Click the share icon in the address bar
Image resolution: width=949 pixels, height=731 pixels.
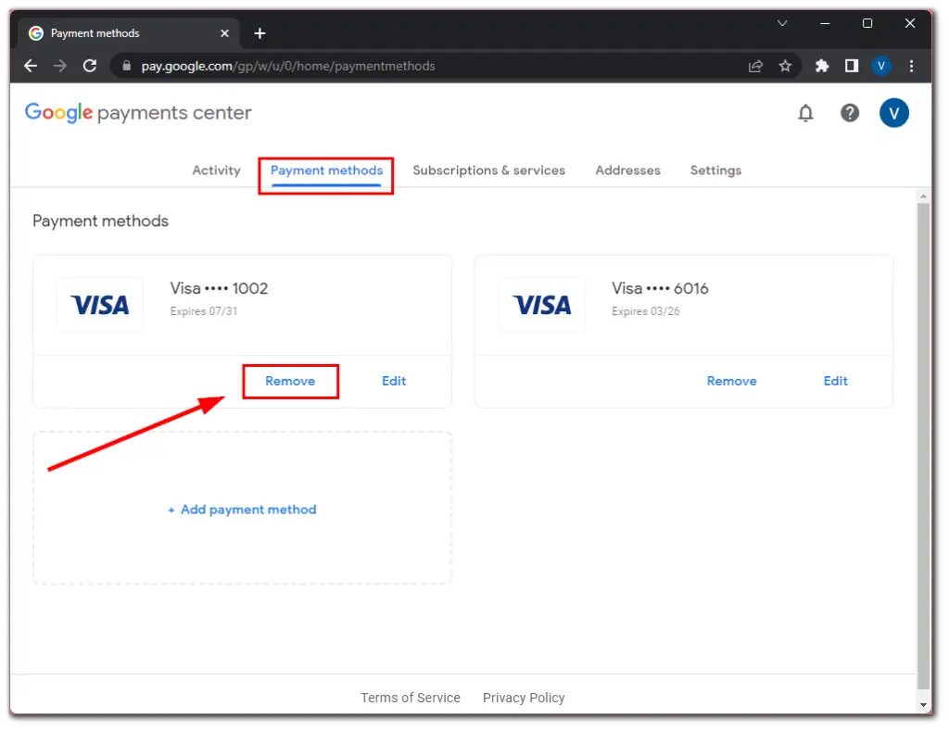[755, 66]
